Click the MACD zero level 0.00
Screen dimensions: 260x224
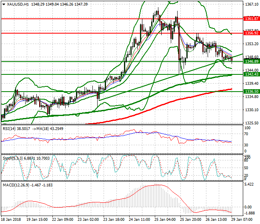click(248, 207)
